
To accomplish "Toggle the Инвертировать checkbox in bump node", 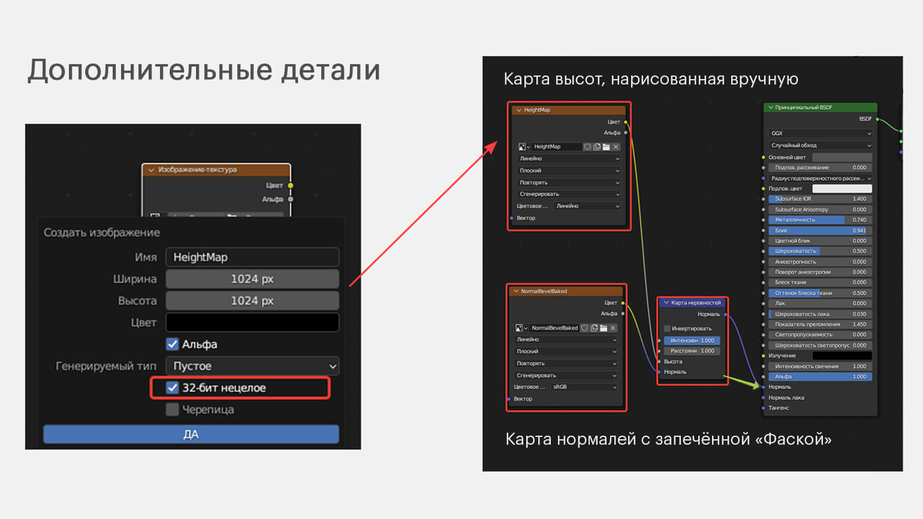I will click(667, 328).
